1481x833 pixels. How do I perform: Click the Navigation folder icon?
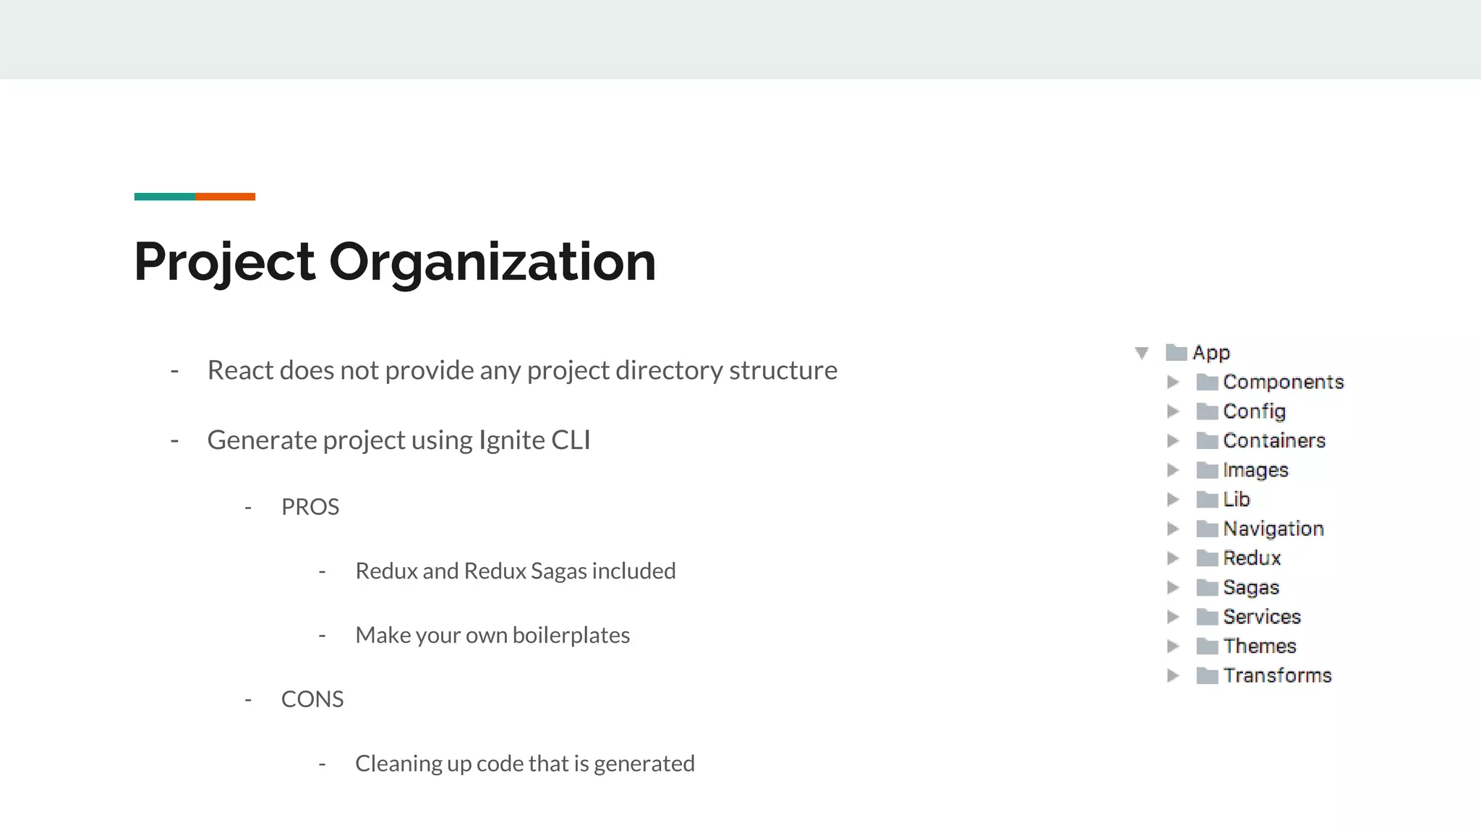(x=1207, y=529)
